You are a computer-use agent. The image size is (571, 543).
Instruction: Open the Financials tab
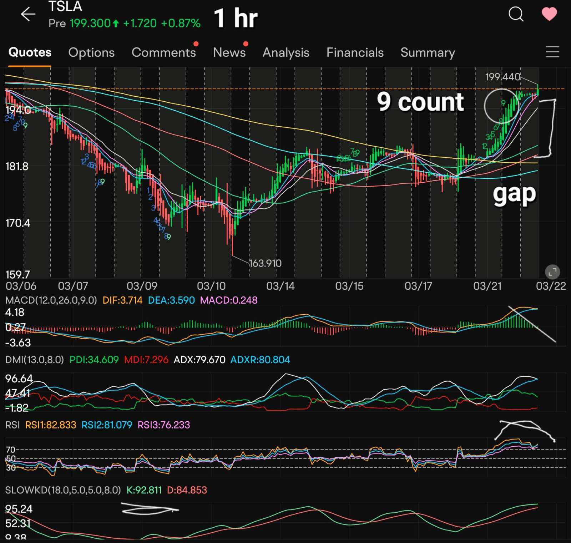pos(355,52)
